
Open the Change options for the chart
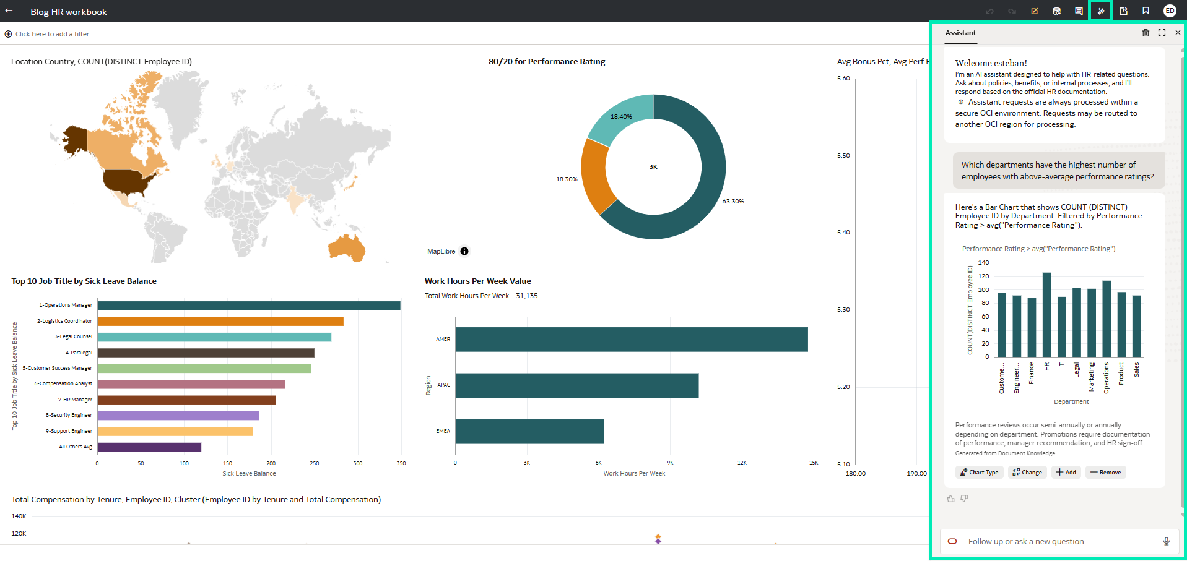pyautogui.click(x=1027, y=472)
